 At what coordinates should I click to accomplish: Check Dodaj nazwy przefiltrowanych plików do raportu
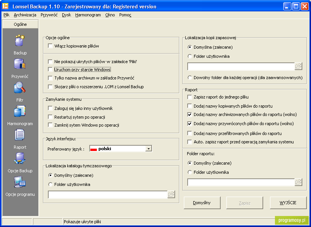pyautogui.click(x=189, y=133)
